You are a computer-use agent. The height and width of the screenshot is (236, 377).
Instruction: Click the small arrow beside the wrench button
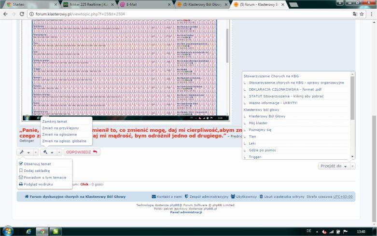[x=35, y=152]
